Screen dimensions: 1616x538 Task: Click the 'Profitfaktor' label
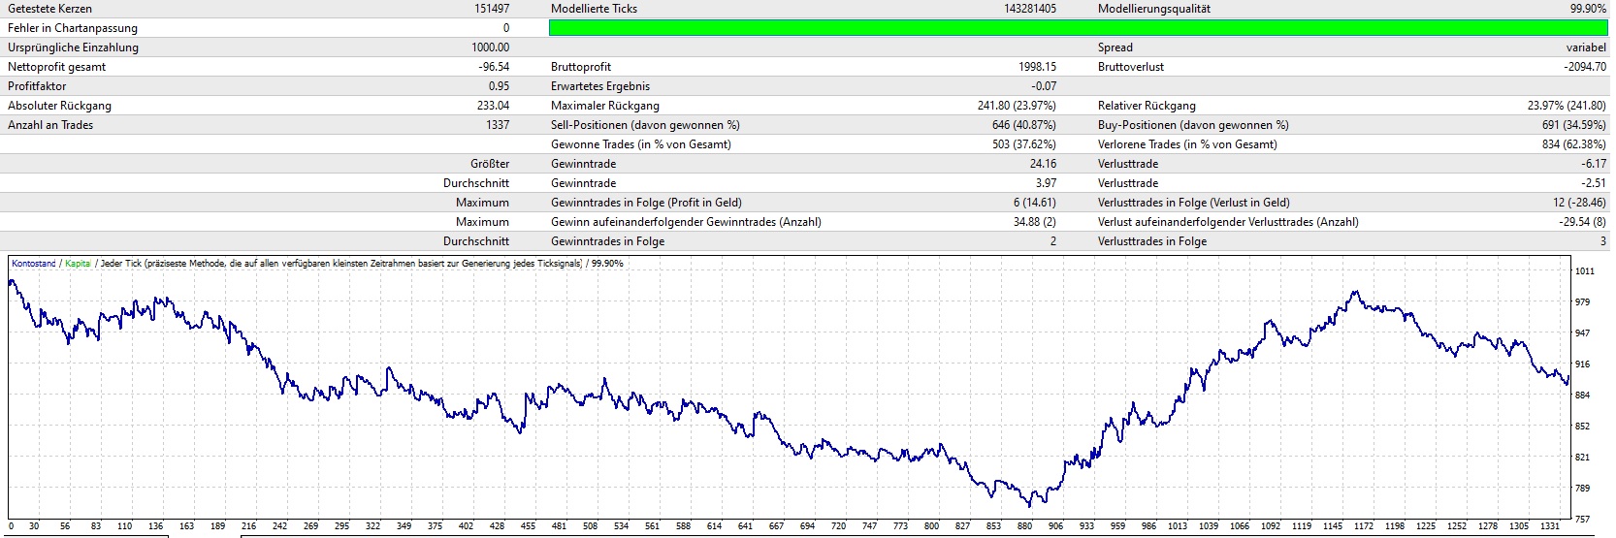(x=38, y=86)
